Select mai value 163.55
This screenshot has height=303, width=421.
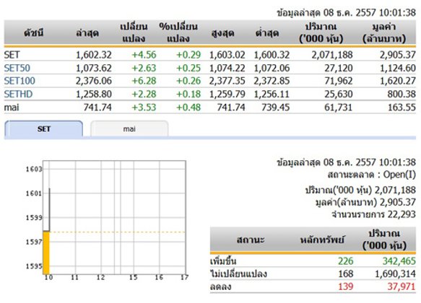point(402,107)
